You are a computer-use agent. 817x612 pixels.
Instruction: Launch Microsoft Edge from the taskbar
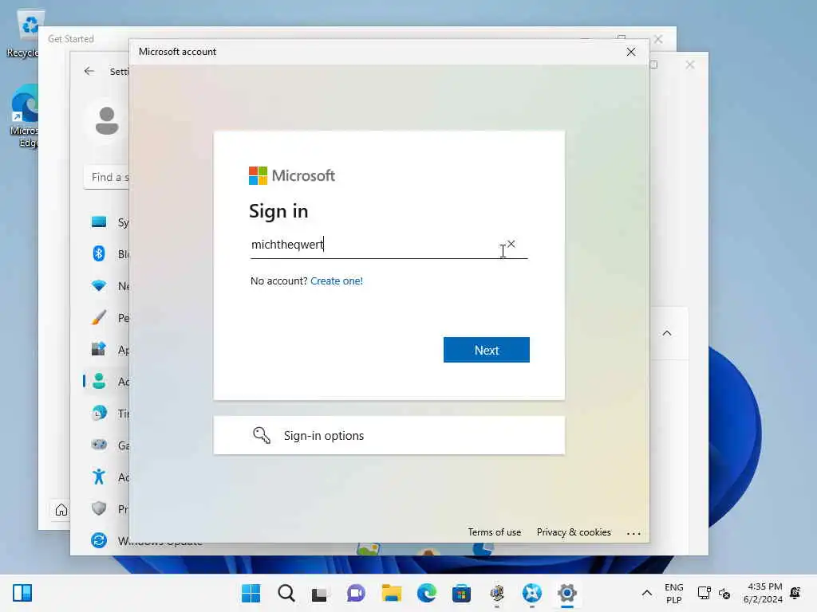[427, 593]
